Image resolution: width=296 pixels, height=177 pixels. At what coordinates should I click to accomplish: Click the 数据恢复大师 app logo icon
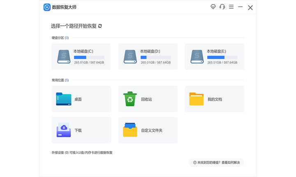[x=47, y=7]
